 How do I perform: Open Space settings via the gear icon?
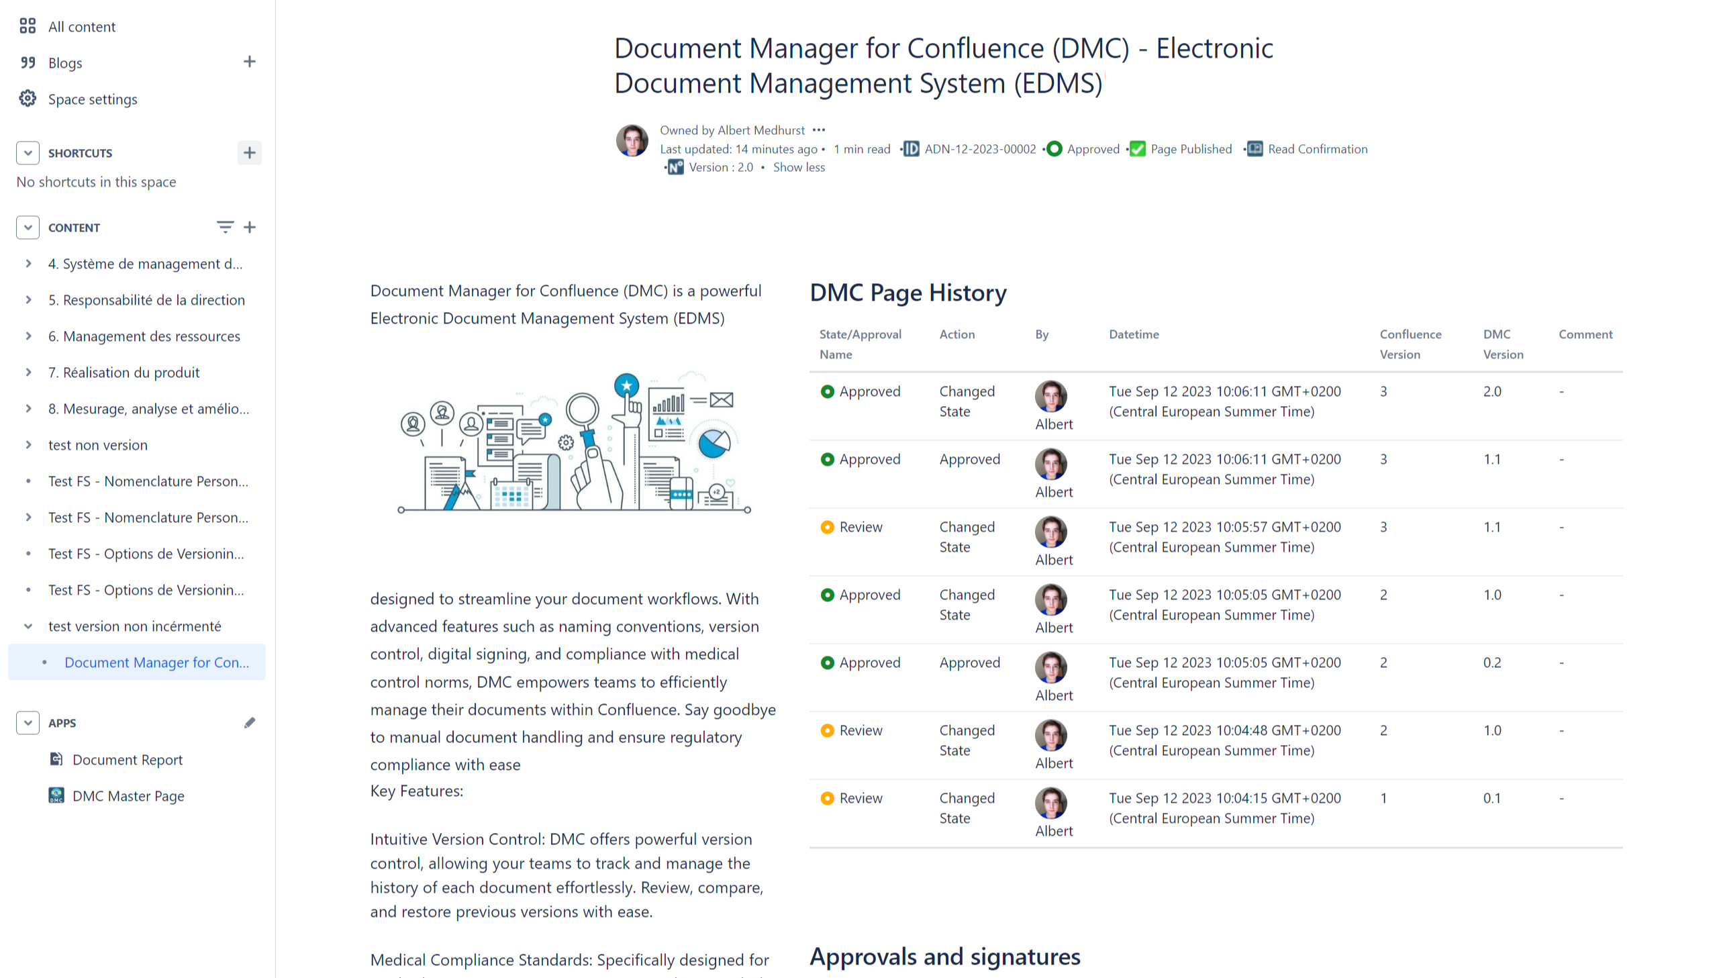click(x=28, y=98)
